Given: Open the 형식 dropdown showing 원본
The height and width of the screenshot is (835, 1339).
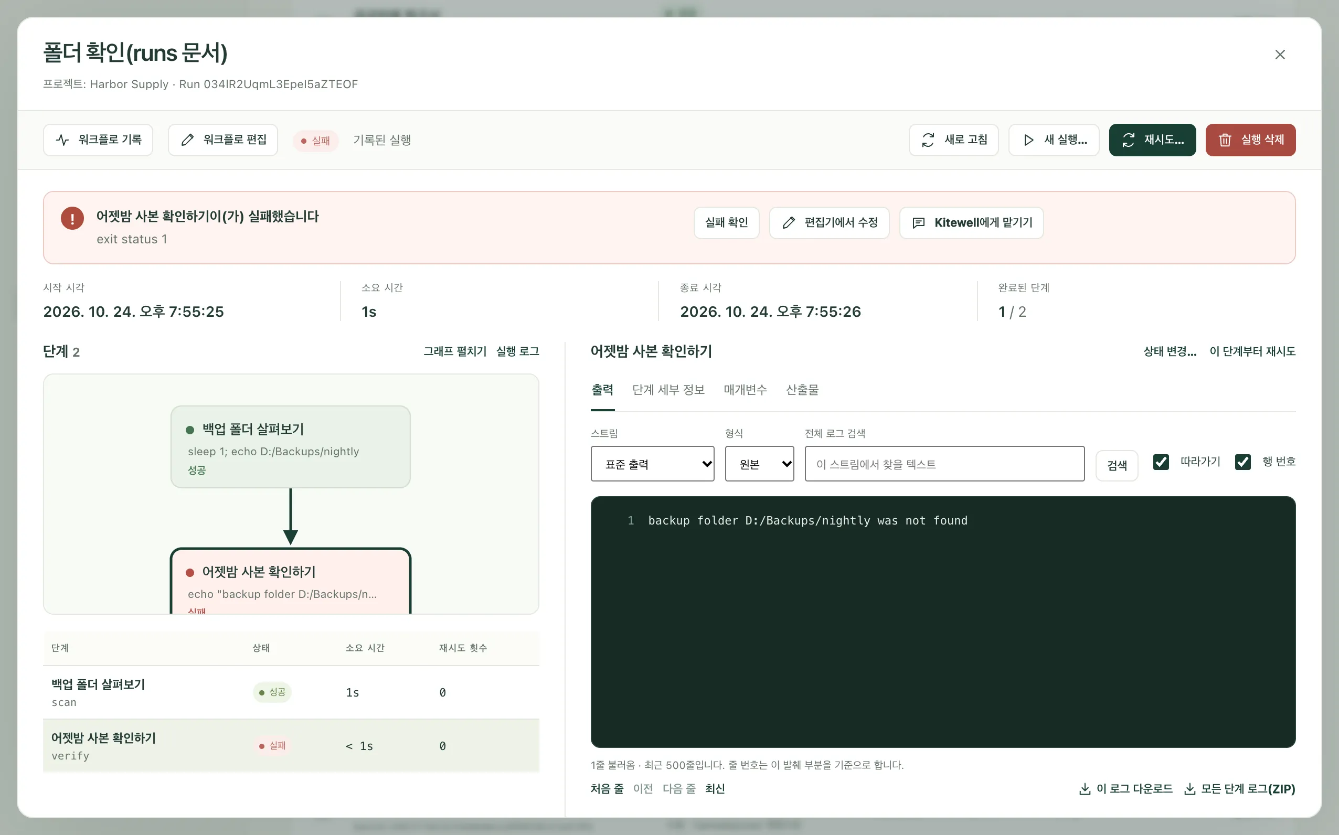Looking at the screenshot, I should click(x=760, y=464).
